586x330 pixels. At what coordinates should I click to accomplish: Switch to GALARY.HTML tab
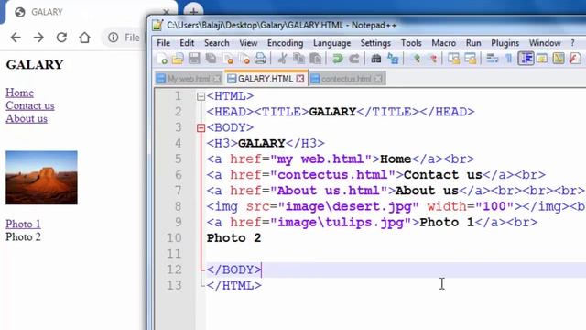[x=266, y=79]
